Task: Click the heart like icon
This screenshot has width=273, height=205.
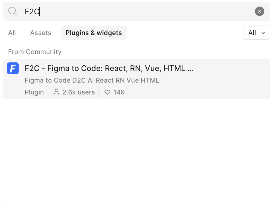Action: click(107, 92)
